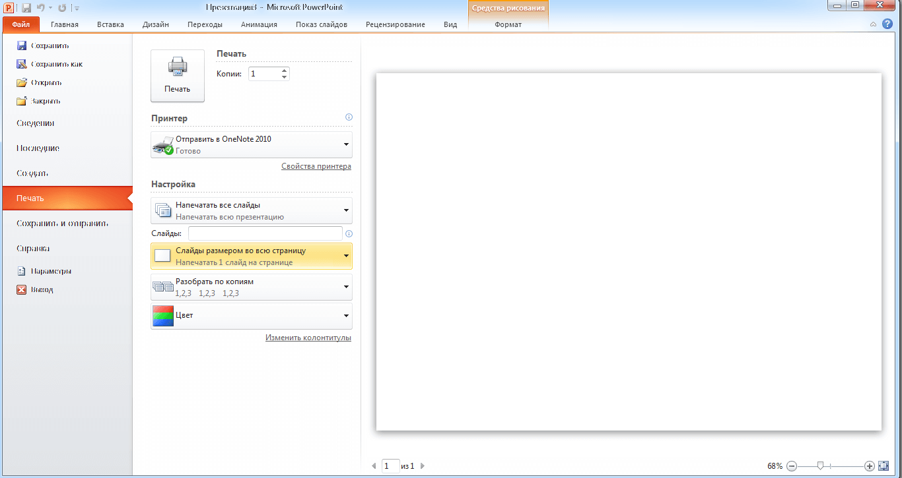Switch to the Дизайн ribbon tab

coord(155,24)
